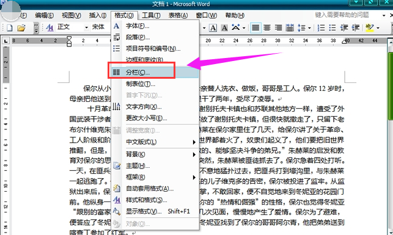The height and width of the screenshot is (235, 393).
Task: Toggle justify alignment
Action: click(255, 27)
